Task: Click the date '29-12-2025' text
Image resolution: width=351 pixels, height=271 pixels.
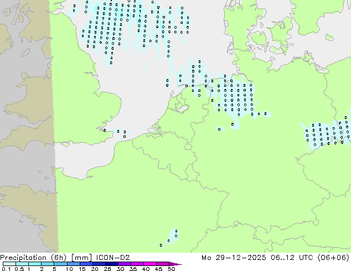Action: point(241,258)
